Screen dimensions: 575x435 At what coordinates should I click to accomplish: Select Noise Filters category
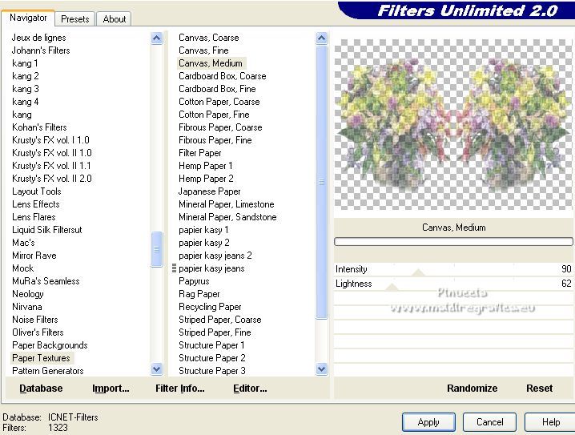(35, 320)
